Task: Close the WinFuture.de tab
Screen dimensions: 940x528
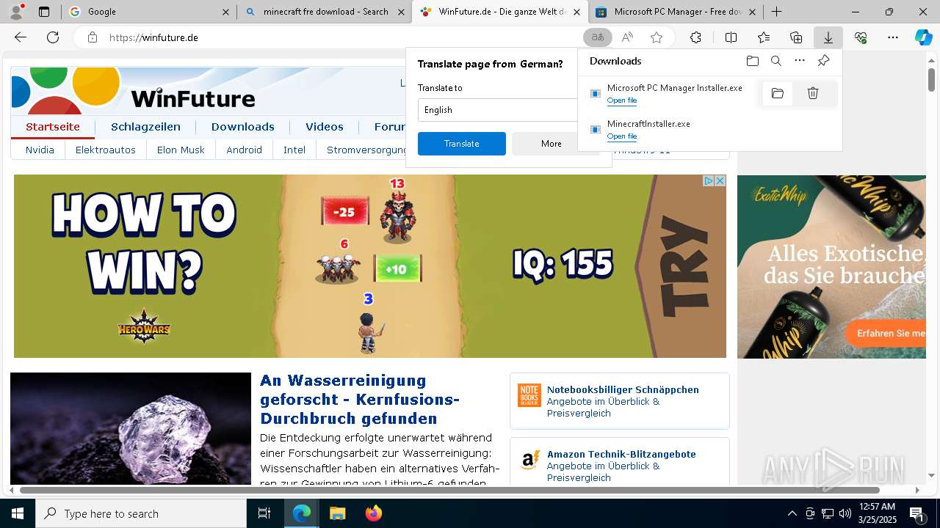Action: click(577, 12)
